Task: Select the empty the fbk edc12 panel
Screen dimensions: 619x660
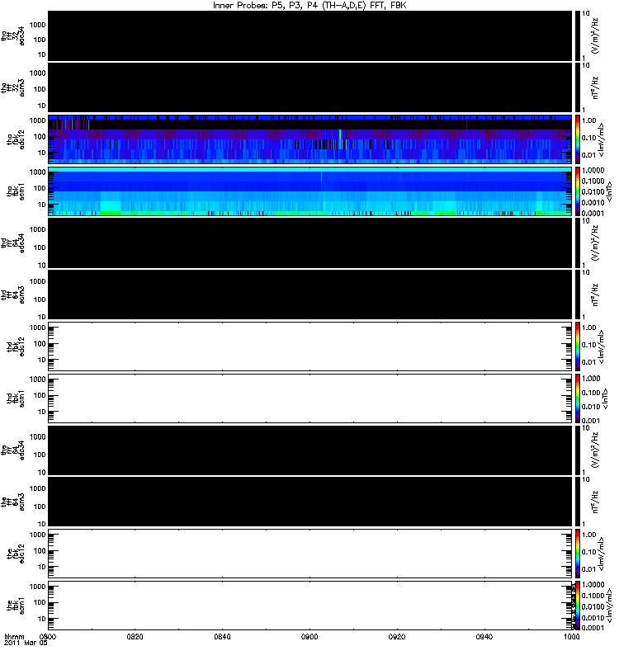Action: 310,554
